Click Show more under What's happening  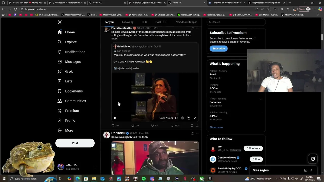[x=216, y=127]
